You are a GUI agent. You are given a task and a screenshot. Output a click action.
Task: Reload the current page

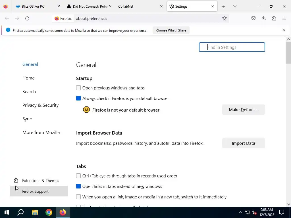(x=27, y=18)
